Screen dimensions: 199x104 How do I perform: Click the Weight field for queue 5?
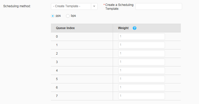point(142,79)
